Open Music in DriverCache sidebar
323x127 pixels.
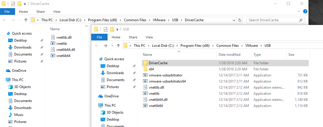click(19, 115)
